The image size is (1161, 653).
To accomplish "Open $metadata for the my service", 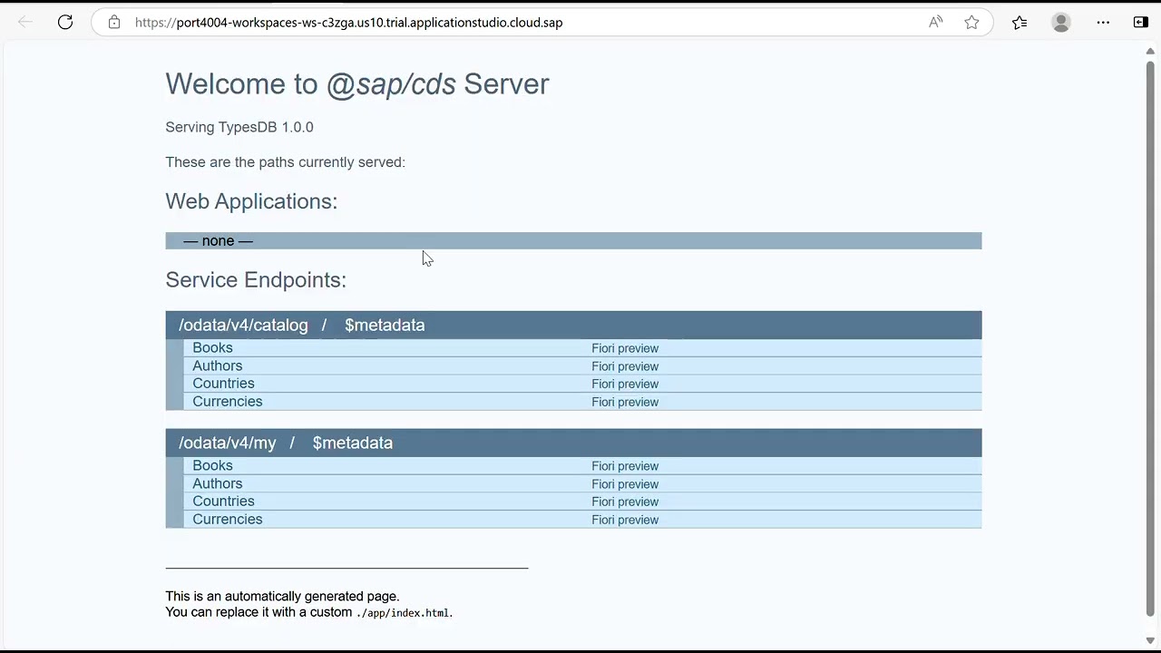I will 353,443.
